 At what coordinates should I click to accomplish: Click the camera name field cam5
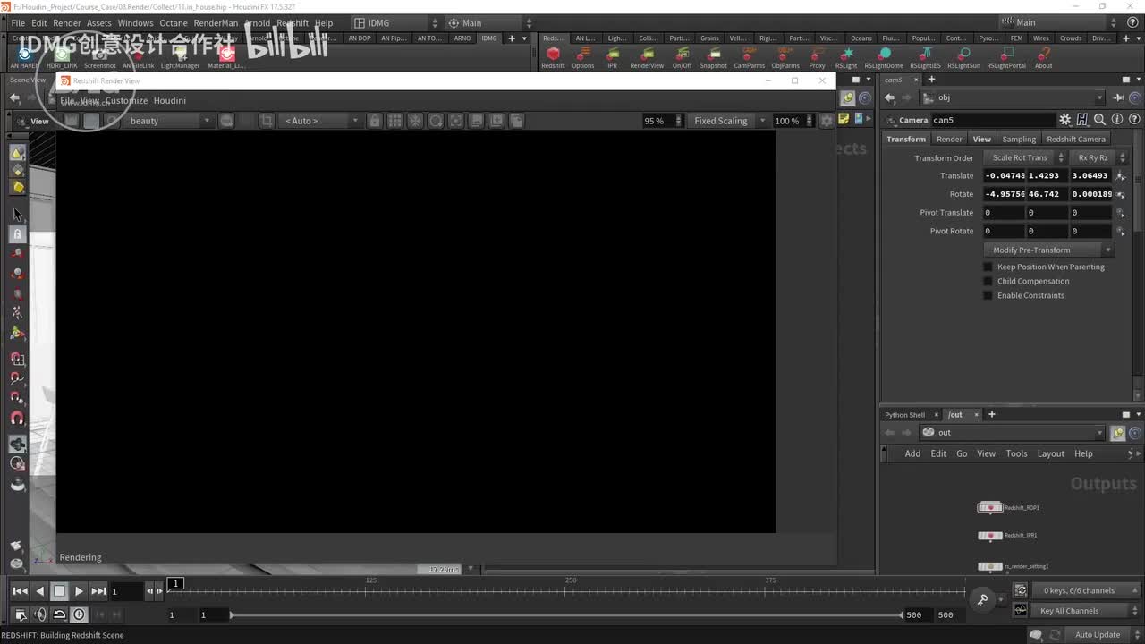(x=992, y=120)
